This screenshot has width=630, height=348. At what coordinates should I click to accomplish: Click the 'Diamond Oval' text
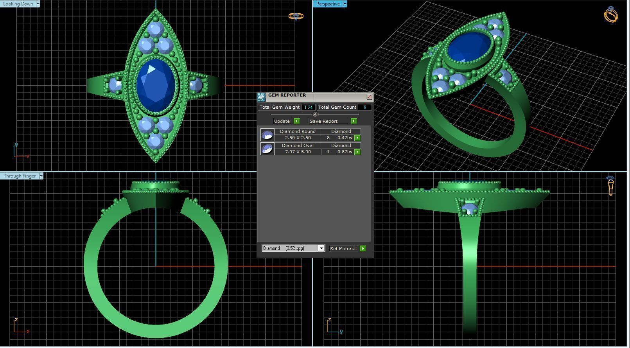click(x=298, y=145)
